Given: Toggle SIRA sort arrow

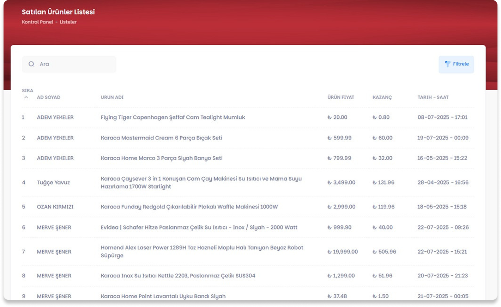Looking at the screenshot, I should point(26,97).
